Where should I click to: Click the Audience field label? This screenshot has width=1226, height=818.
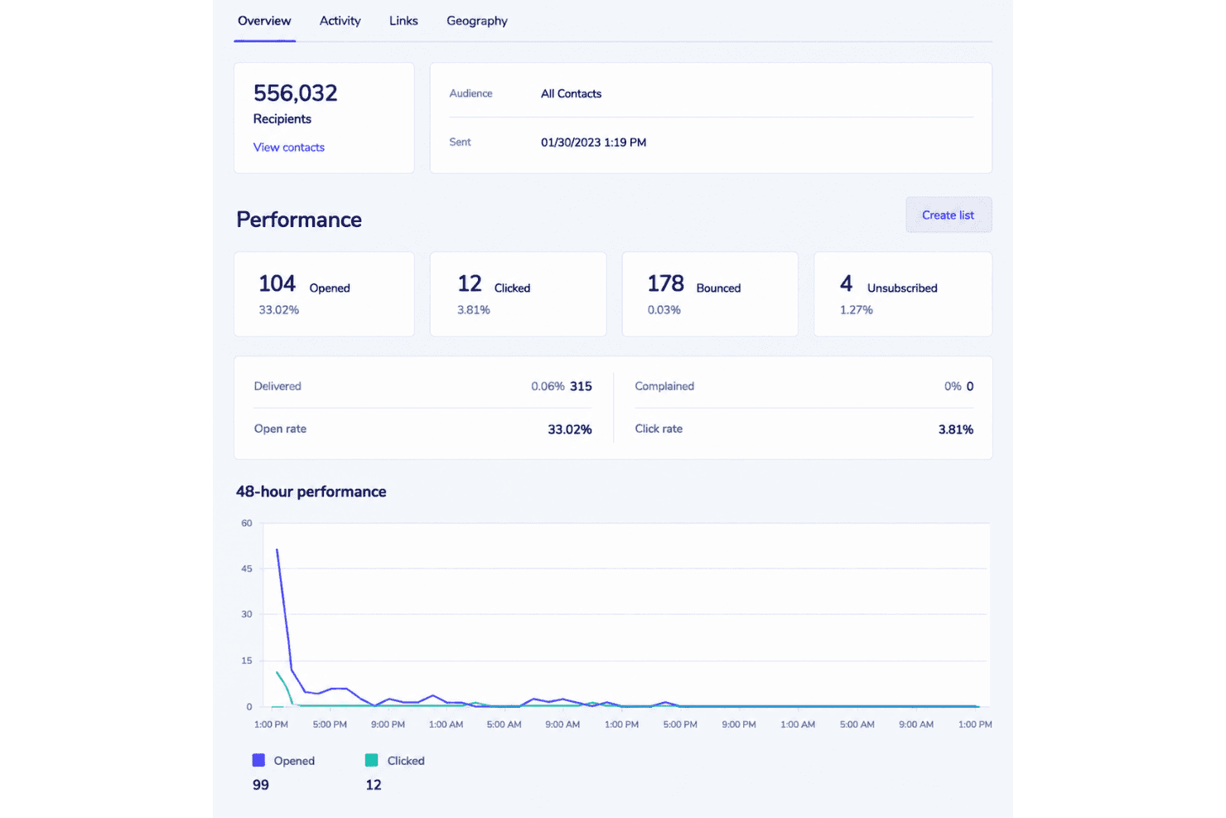point(471,94)
